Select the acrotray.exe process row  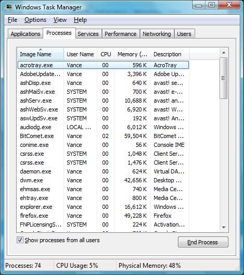[x=104, y=65]
